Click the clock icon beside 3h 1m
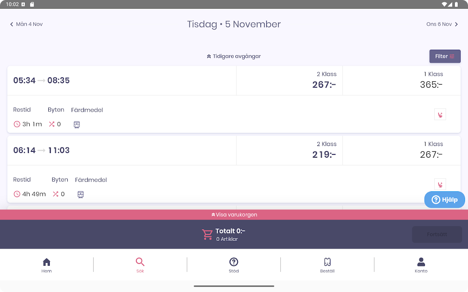This screenshot has width=468, height=292. [x=17, y=124]
